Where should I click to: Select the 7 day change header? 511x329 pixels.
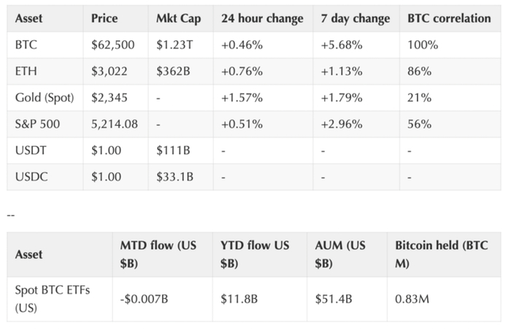[x=356, y=18]
